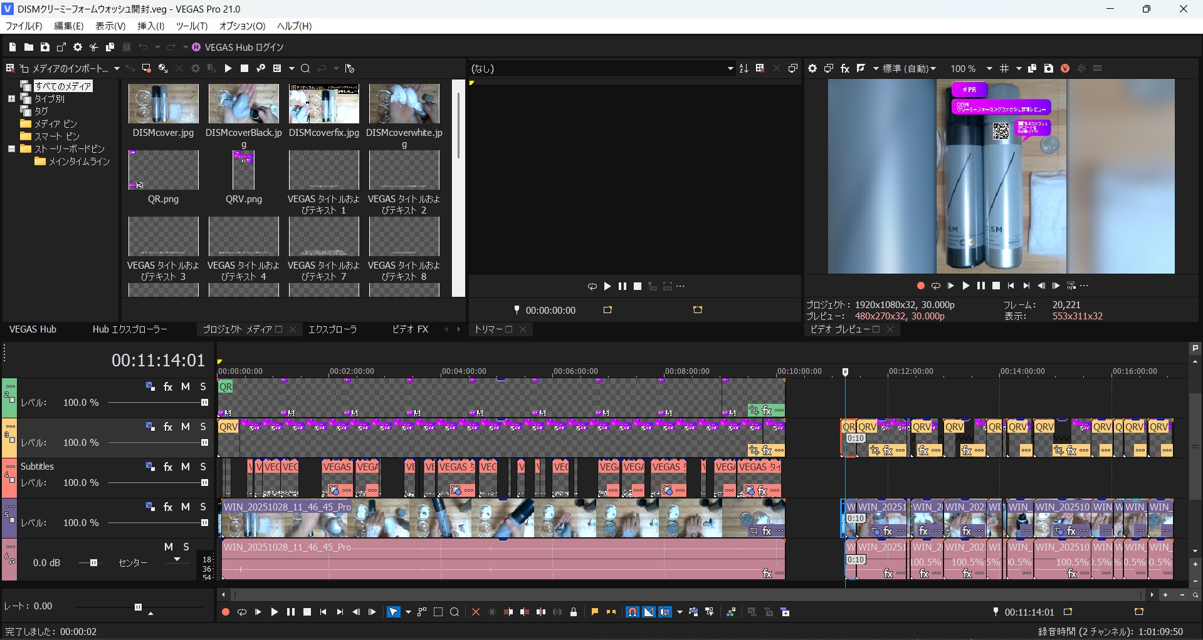Open the trimmer (なし) media dropdown
This screenshot has height=640, width=1203.
[x=730, y=69]
